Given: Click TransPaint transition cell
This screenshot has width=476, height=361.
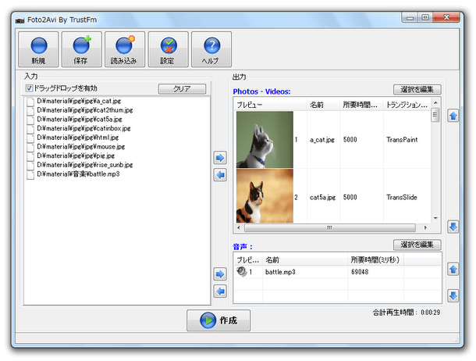Looking at the screenshot, I should [402, 140].
